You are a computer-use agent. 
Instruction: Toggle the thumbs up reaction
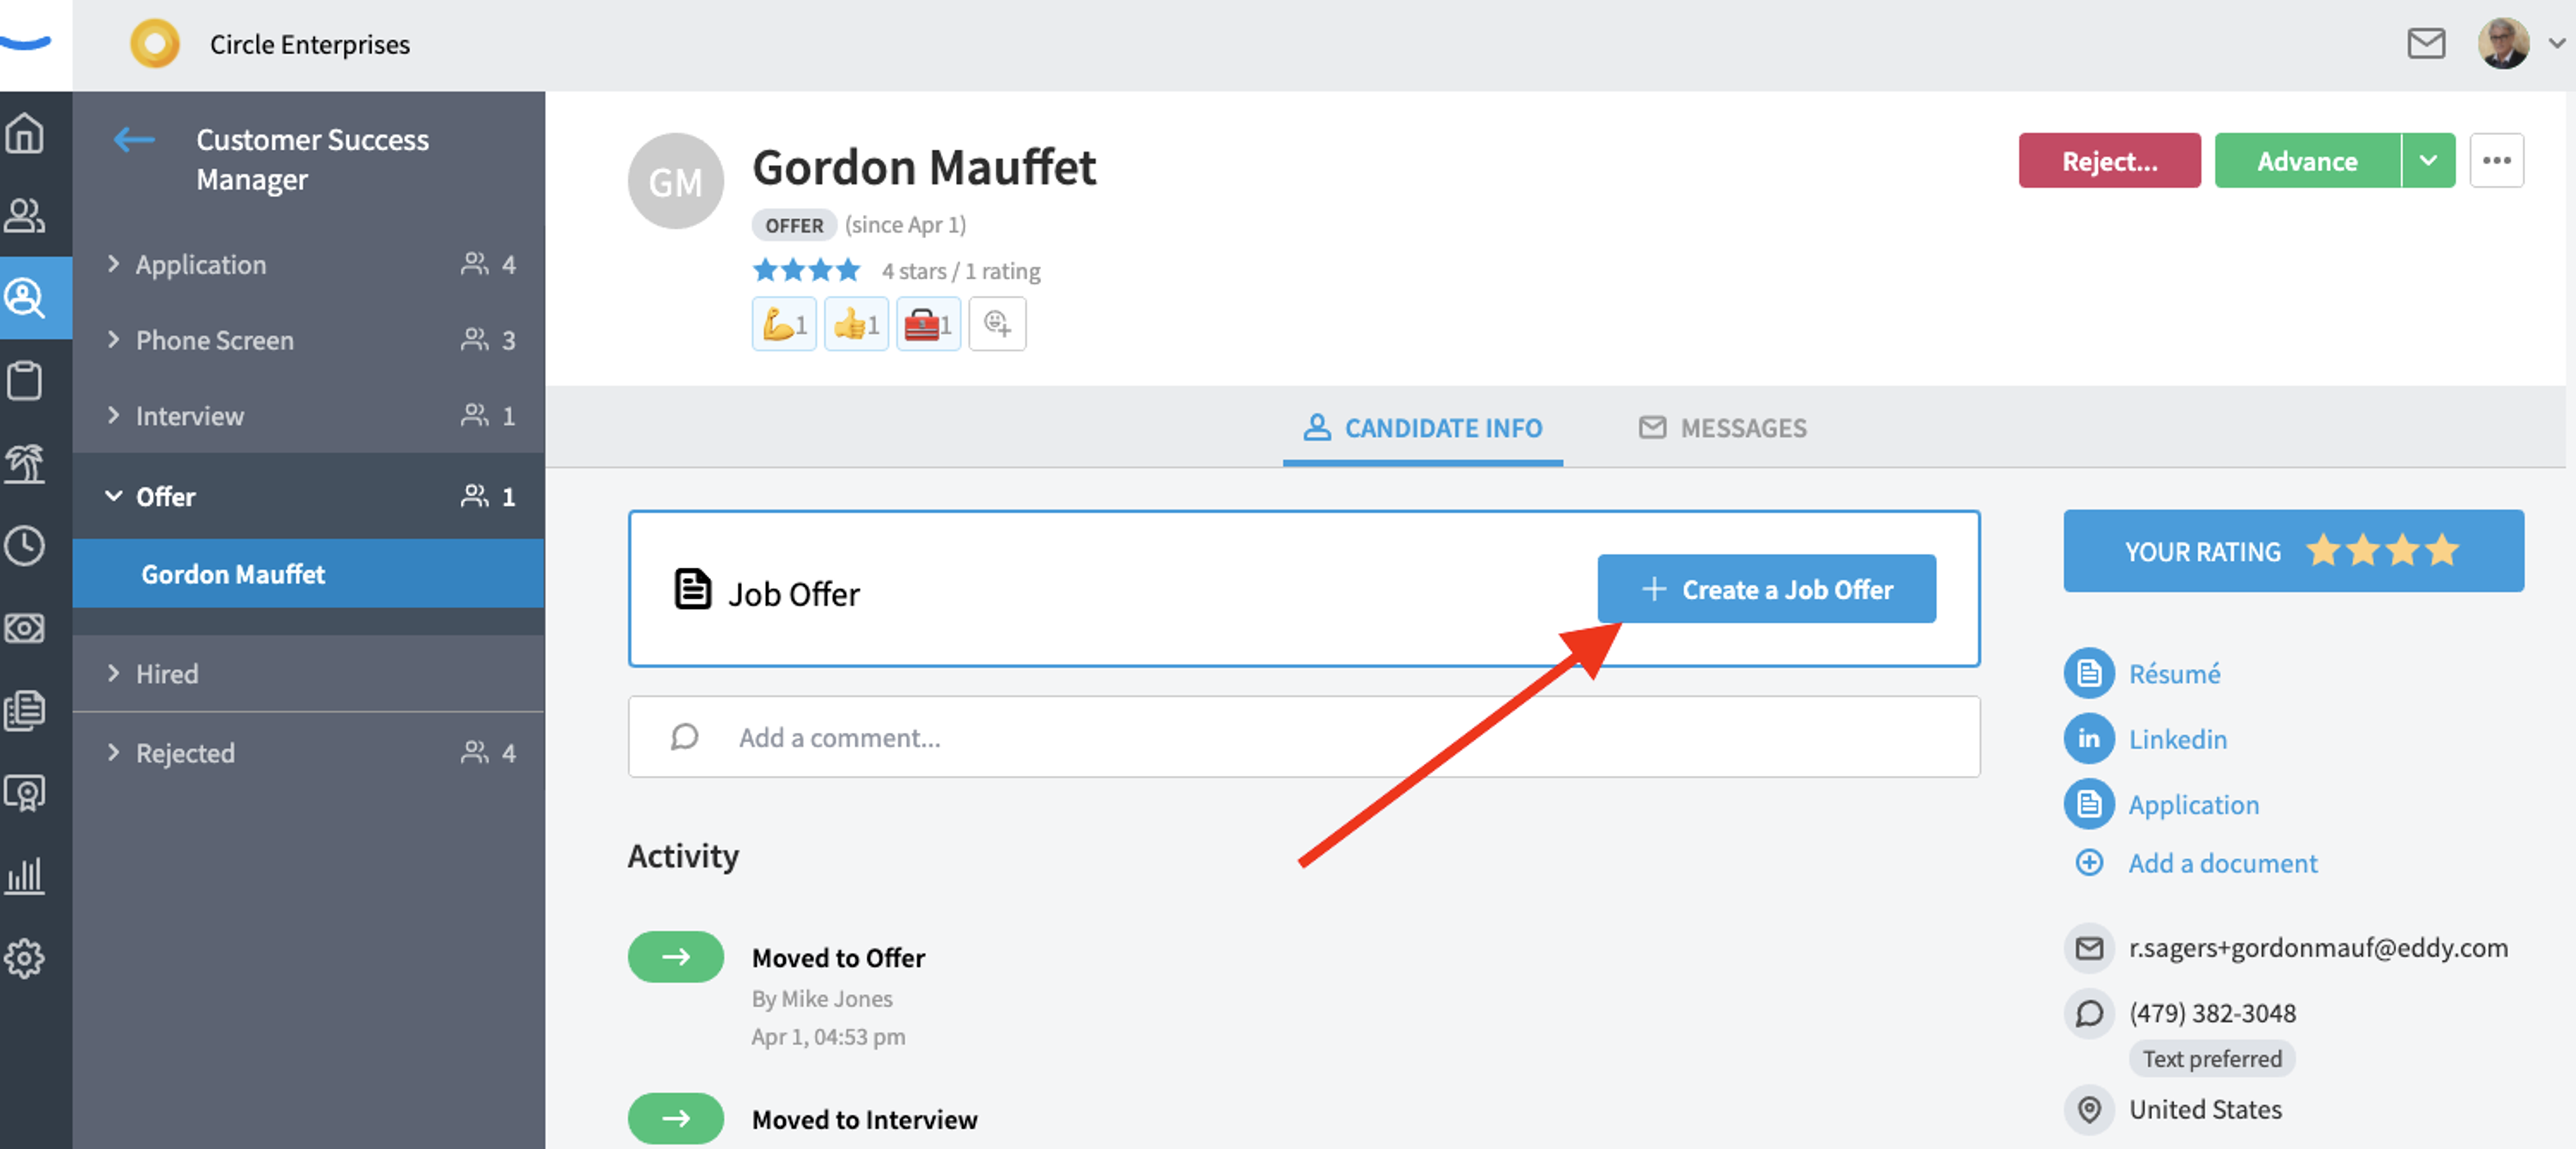pos(856,324)
